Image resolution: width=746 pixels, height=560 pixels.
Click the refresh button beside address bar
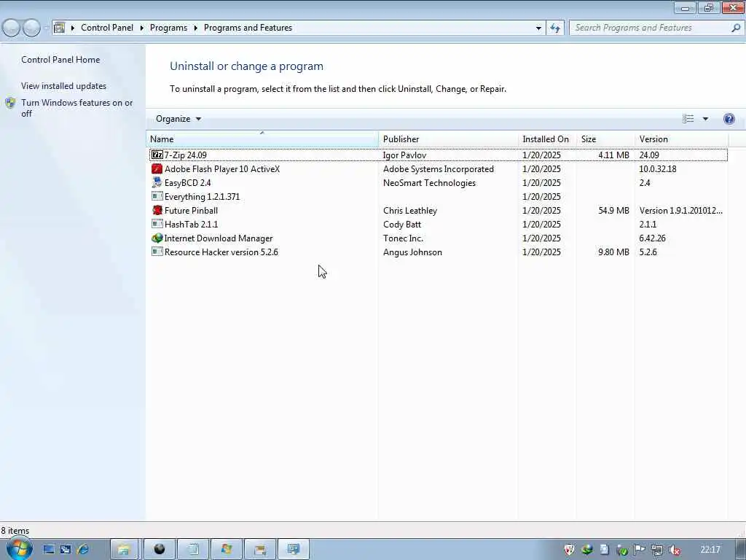554,28
